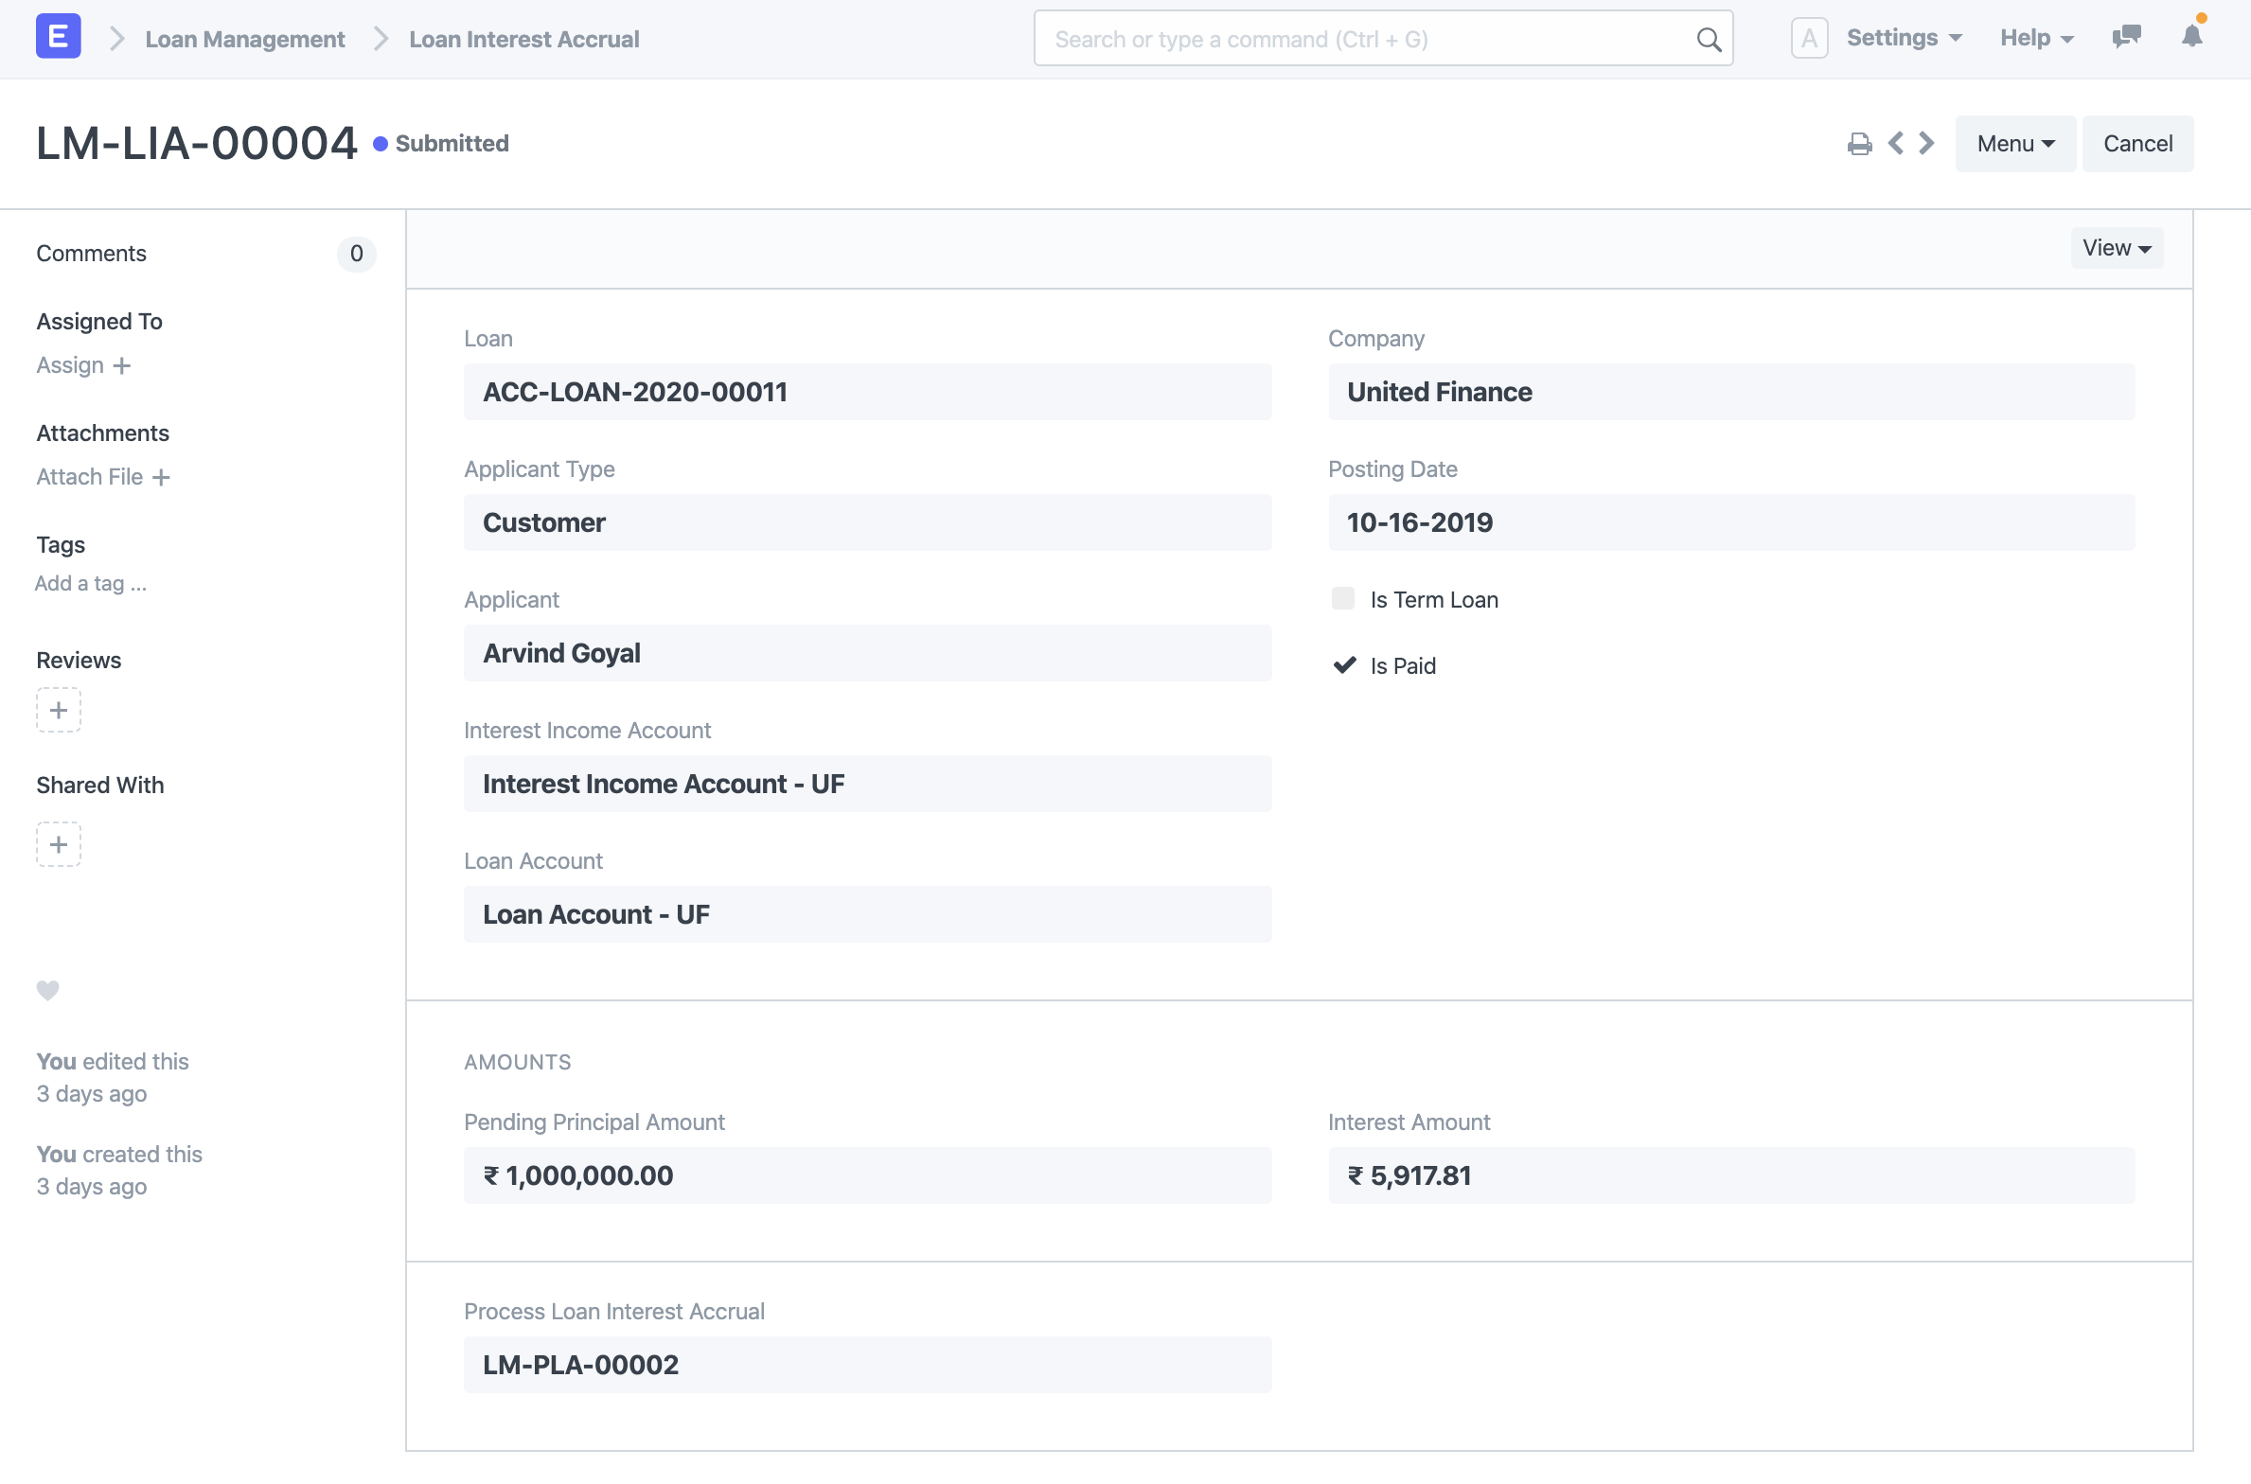
Task: Click the Settings gear icon
Action: coord(1902,36)
